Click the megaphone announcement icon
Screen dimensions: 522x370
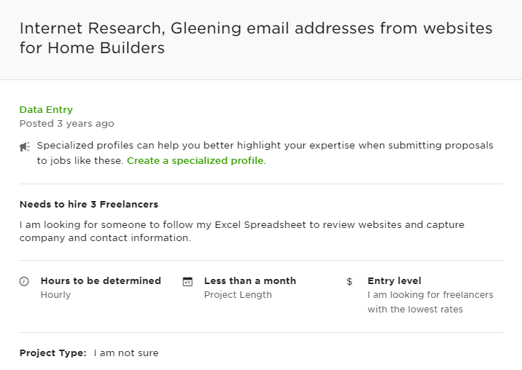25,146
